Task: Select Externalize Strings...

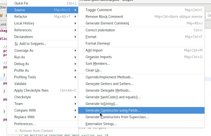Action: 141,124
